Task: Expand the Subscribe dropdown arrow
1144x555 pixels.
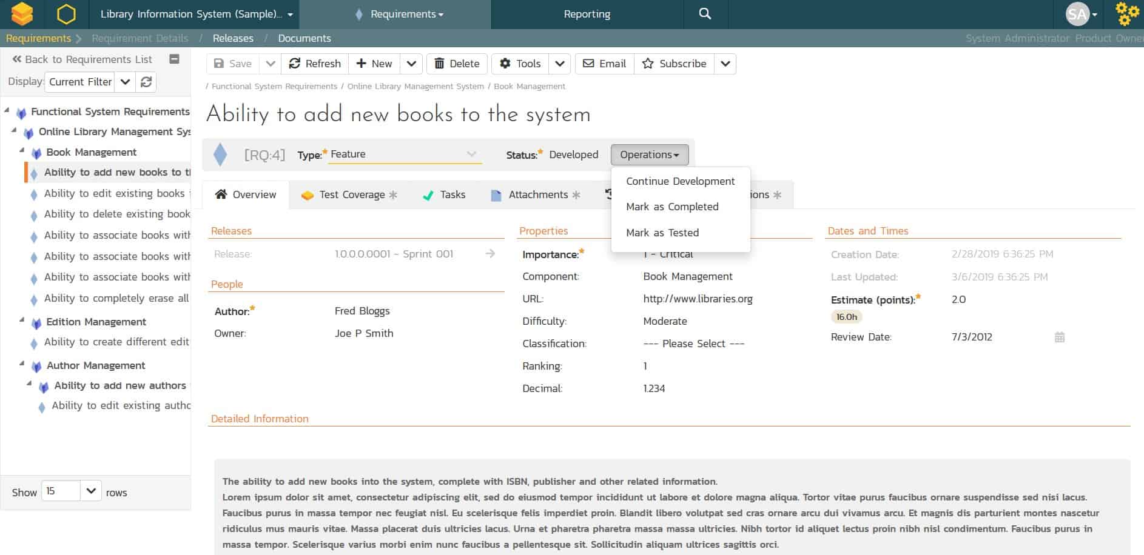Action: pyautogui.click(x=725, y=64)
